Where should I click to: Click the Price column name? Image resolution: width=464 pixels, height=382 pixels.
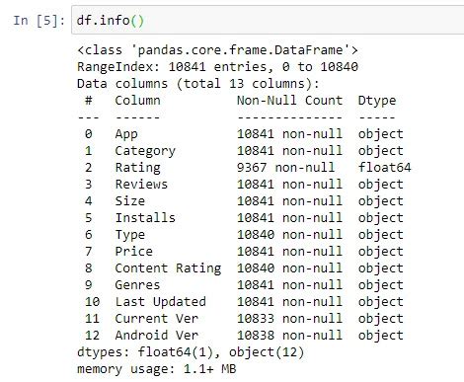(x=133, y=252)
